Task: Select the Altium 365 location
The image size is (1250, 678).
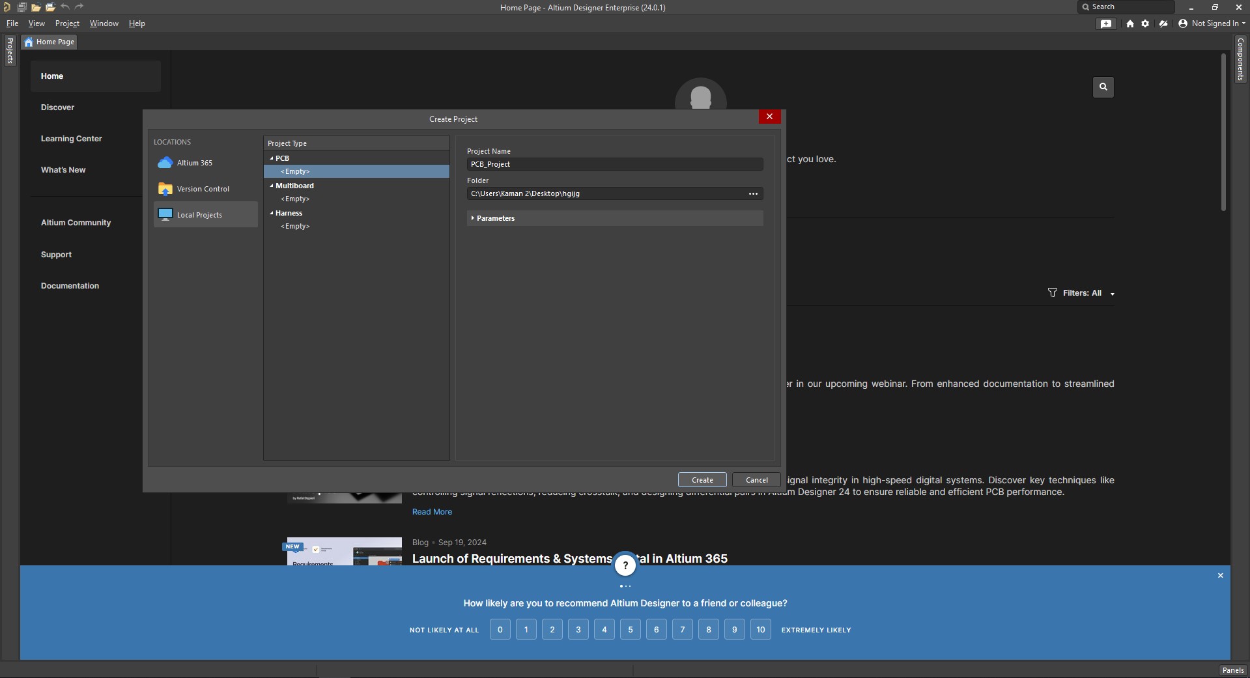Action: (206, 163)
